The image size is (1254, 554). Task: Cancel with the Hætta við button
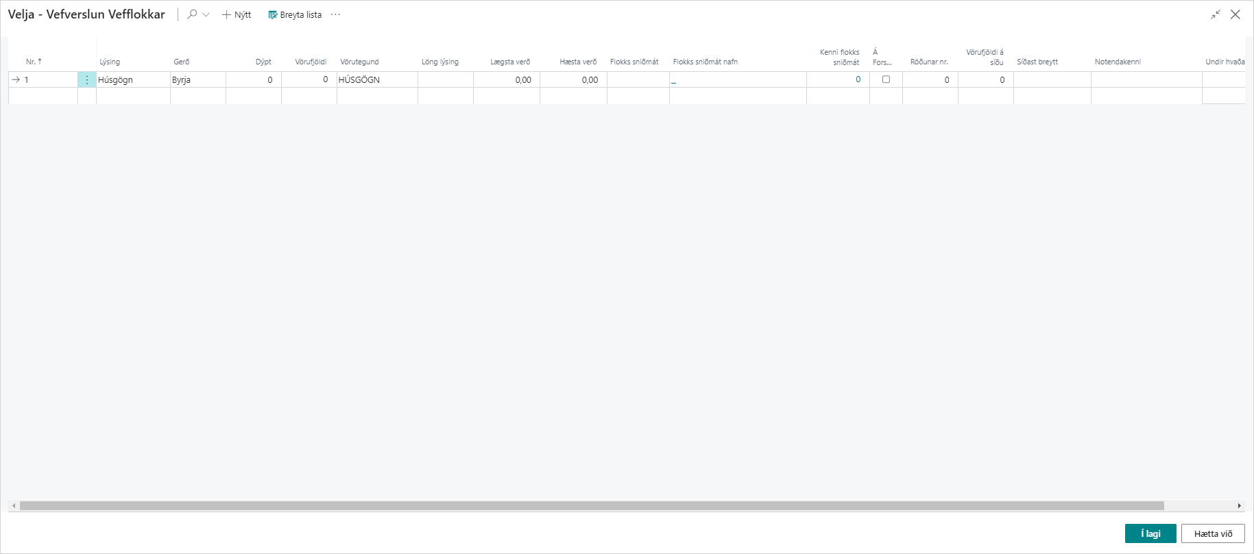(1213, 533)
